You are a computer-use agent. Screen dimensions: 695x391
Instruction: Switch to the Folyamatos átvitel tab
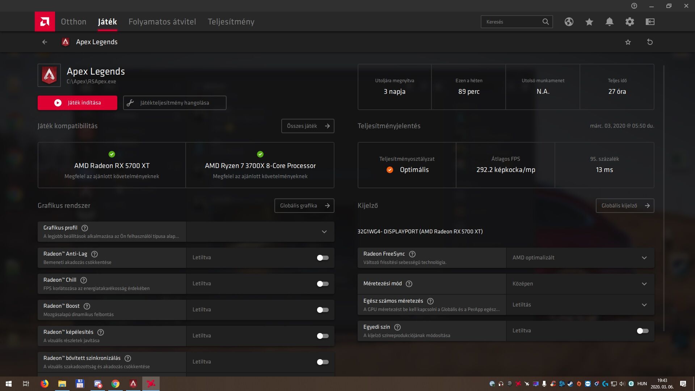[x=162, y=22]
